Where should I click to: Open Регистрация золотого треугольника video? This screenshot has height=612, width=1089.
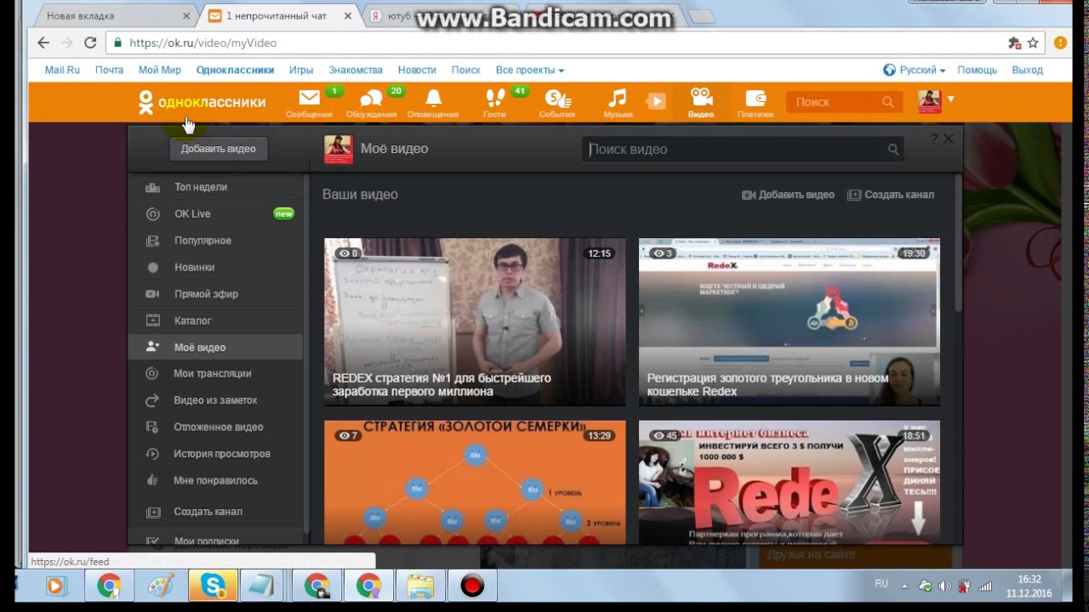pos(790,322)
